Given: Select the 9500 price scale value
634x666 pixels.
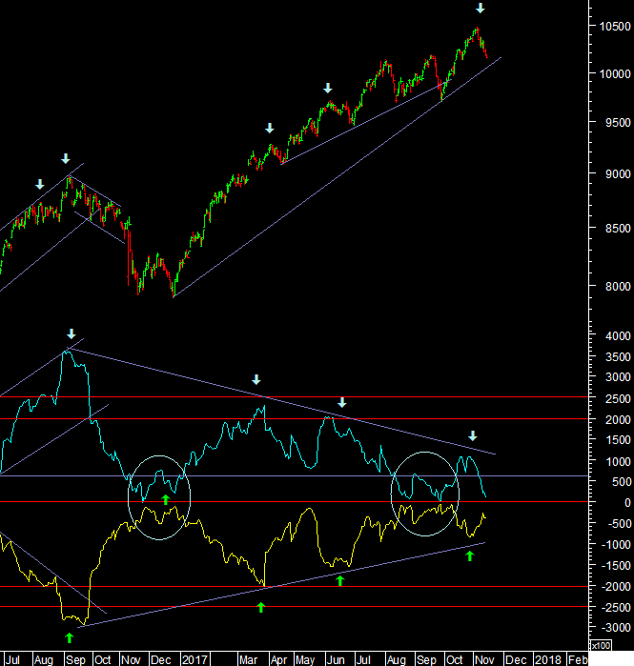Looking at the screenshot, I should [x=618, y=122].
